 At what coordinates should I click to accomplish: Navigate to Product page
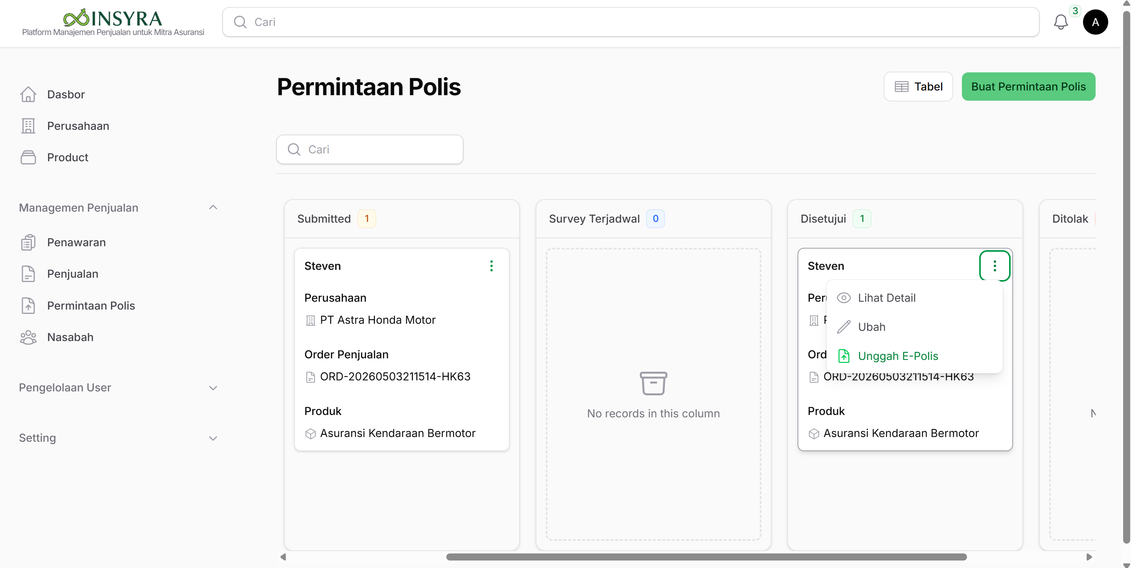coord(68,157)
